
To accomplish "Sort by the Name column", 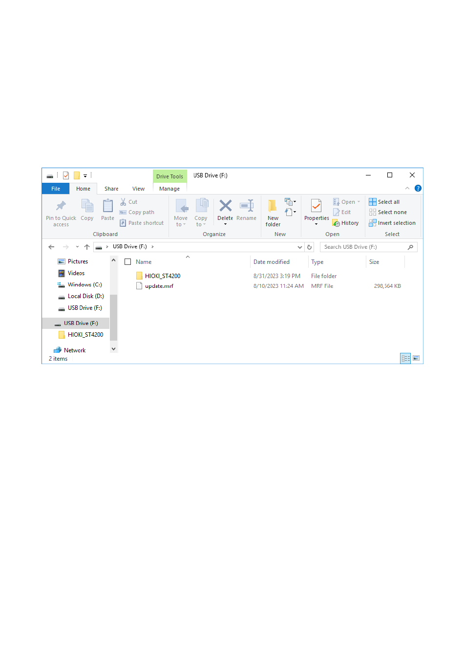I will [x=144, y=262].
